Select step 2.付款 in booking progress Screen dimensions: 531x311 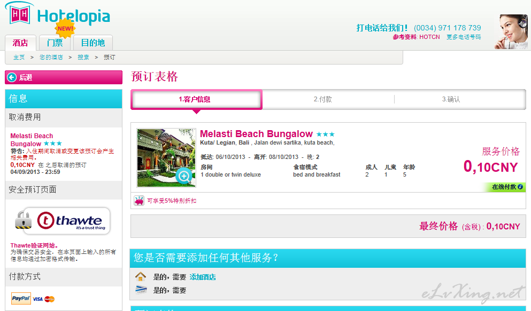point(322,99)
